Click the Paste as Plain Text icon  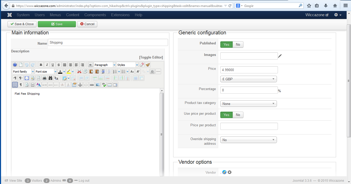tap(97, 72)
